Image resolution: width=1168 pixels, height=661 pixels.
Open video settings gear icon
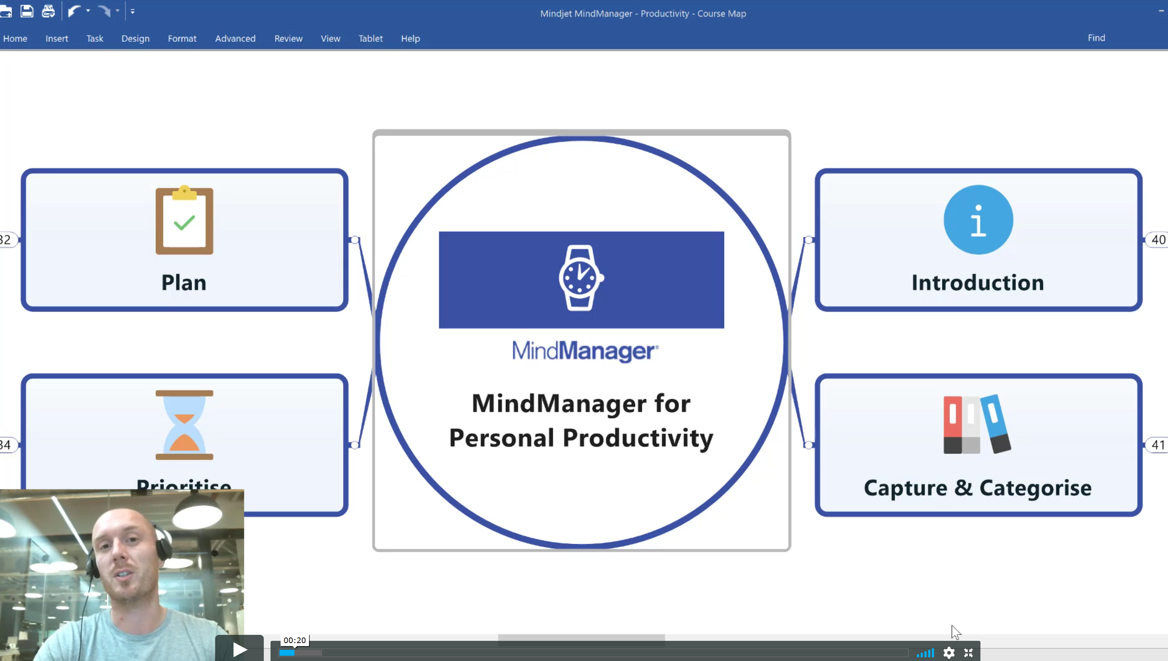coord(949,653)
